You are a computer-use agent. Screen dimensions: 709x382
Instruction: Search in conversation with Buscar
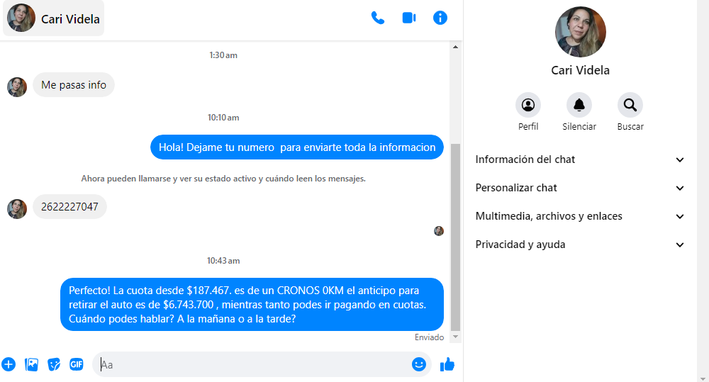tap(630, 106)
